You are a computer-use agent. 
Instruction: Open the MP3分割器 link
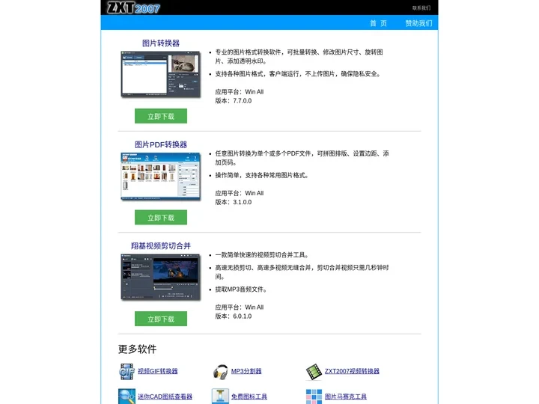(246, 371)
